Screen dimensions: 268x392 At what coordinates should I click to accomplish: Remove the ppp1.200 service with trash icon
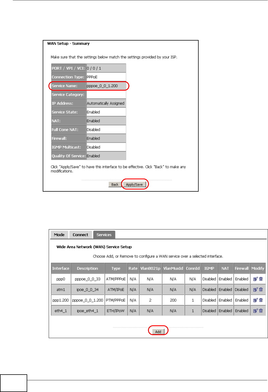[x=261, y=300]
